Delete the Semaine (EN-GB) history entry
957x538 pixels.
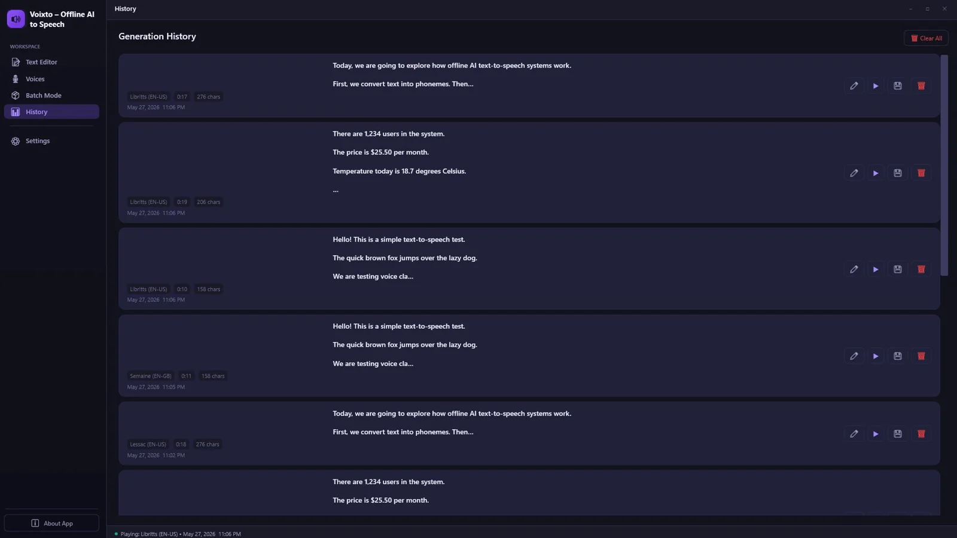click(921, 356)
